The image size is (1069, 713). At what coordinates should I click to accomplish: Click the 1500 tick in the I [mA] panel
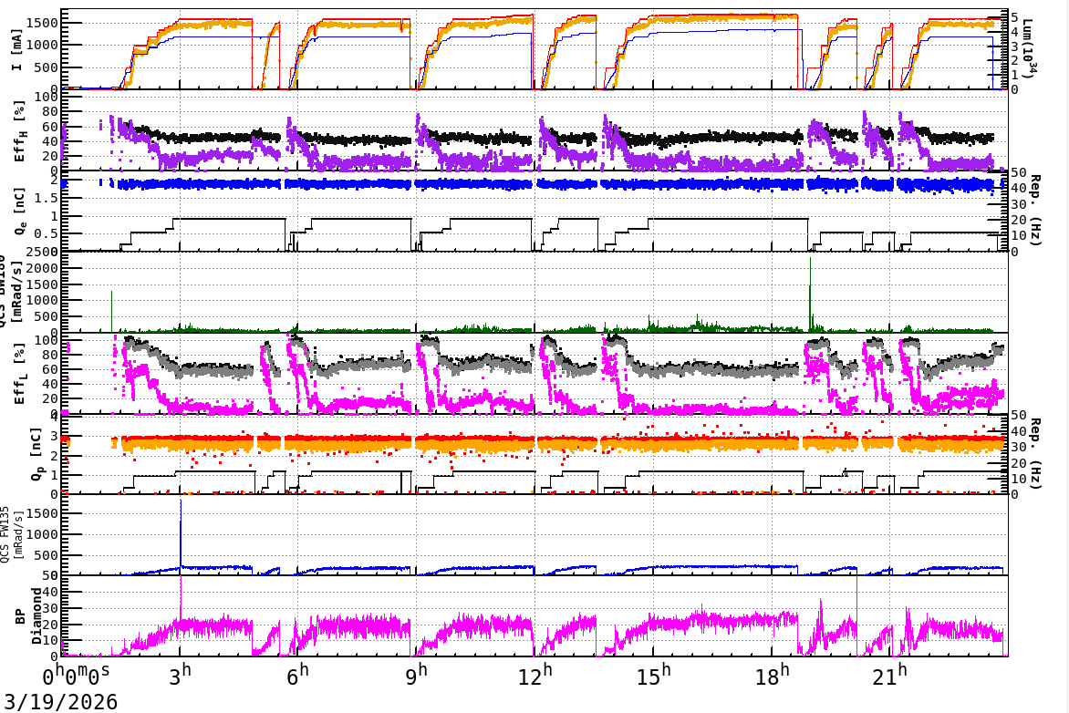coord(42,23)
